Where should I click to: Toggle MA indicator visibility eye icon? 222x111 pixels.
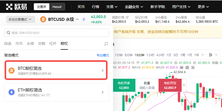tap(181, 67)
